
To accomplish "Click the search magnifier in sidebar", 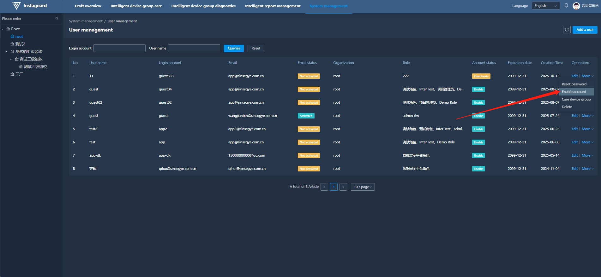I will pos(57,19).
